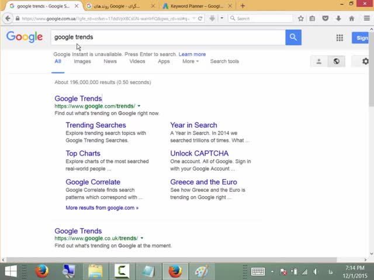
Task: Close the Keyword Planner tab
Action: coord(230,6)
